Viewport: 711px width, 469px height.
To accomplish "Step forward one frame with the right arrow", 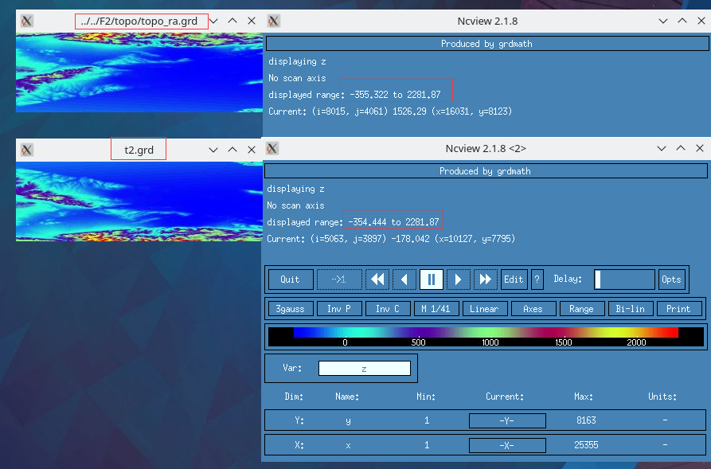I will [x=458, y=279].
